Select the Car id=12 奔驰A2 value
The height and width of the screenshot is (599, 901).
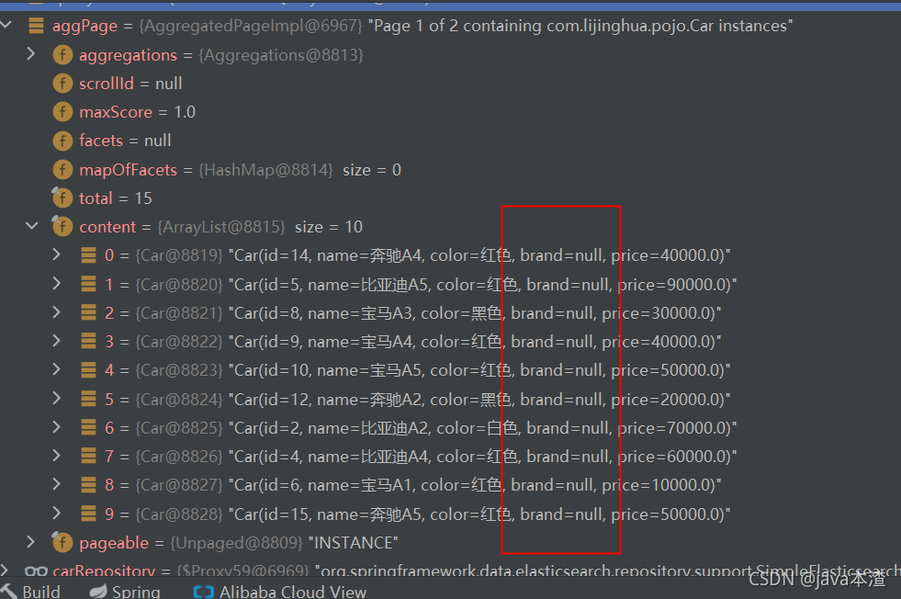pyautogui.click(x=479, y=400)
